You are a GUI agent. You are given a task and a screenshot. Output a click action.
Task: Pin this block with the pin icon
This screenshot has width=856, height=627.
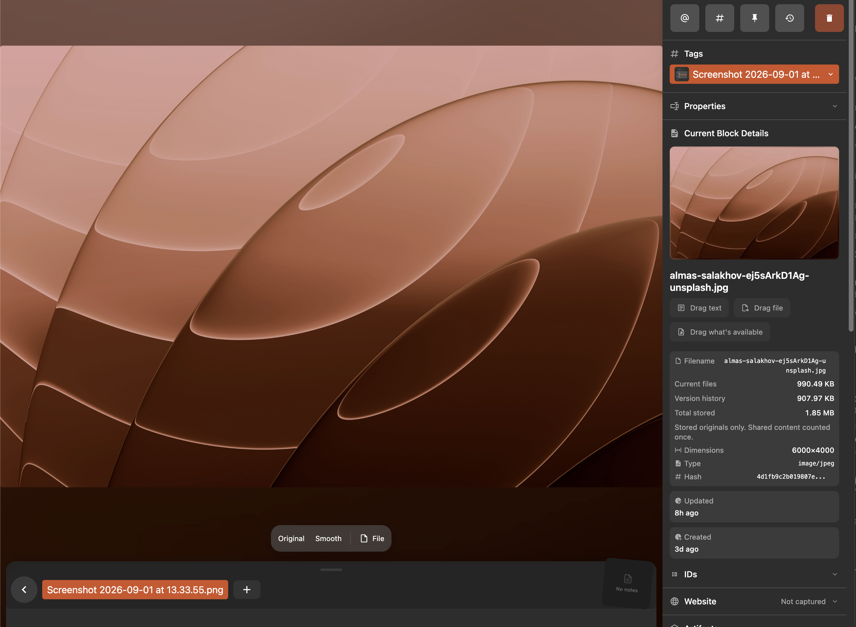754,18
